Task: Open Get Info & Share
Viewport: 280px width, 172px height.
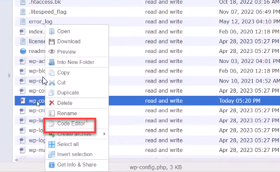Action: tap(77, 165)
